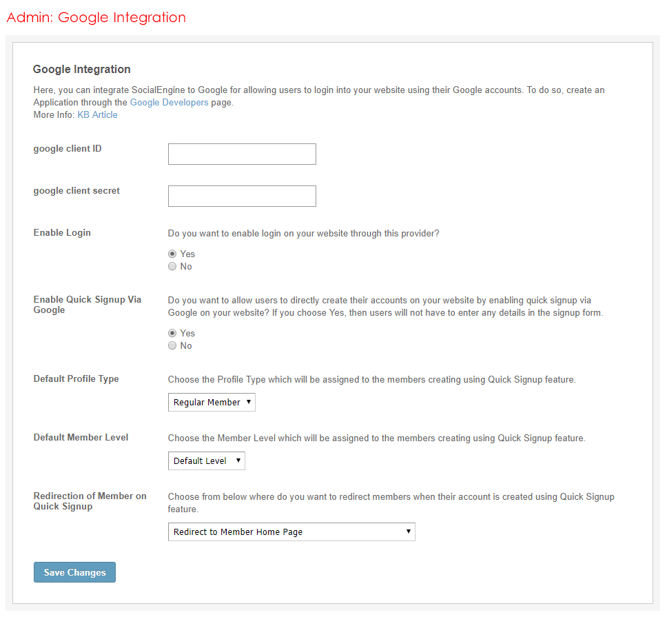
Task: Open the Redirect to Member Home Page dropdown
Action: coord(291,532)
